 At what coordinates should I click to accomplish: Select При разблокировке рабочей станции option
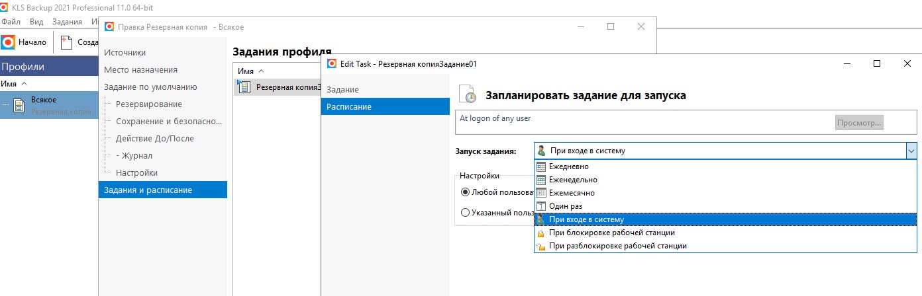pos(617,246)
